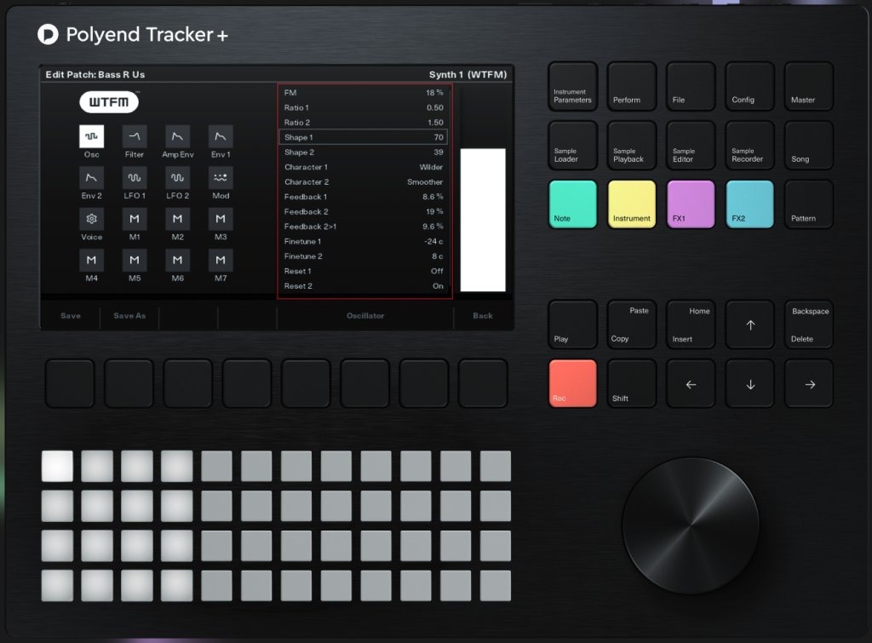The image size is (872, 643).
Task: Click the WTFM engine logo
Action: coord(109,102)
